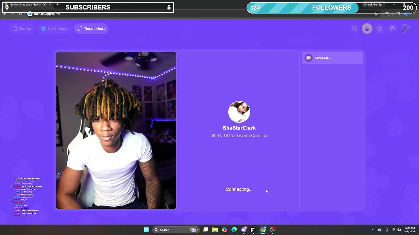This screenshot has height=235, width=419.
Task: Open the volume speaker tray icon
Action: pyautogui.click(x=399, y=230)
